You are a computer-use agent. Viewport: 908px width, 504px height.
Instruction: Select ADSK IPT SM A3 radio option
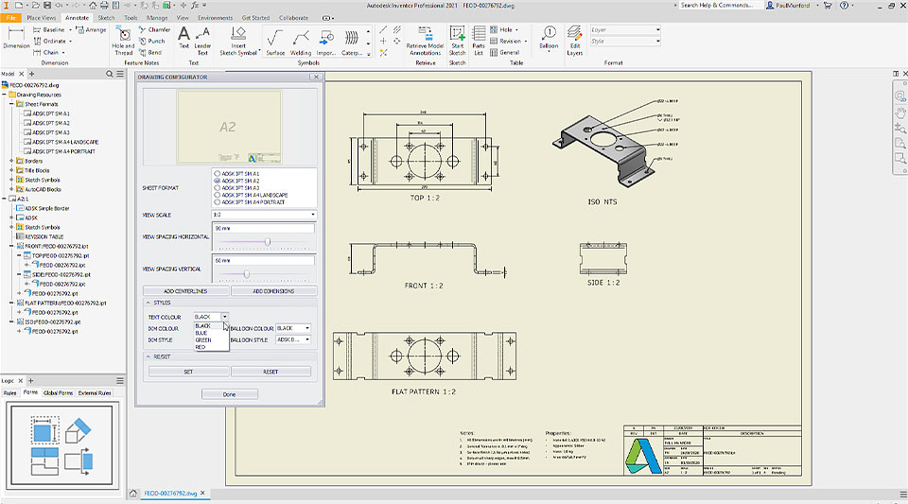click(218, 188)
